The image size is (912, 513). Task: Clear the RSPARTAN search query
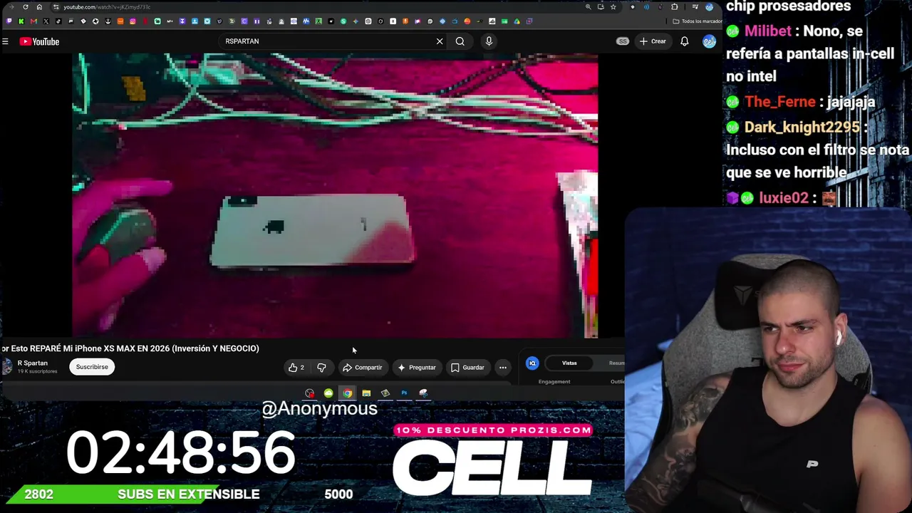[x=440, y=41]
